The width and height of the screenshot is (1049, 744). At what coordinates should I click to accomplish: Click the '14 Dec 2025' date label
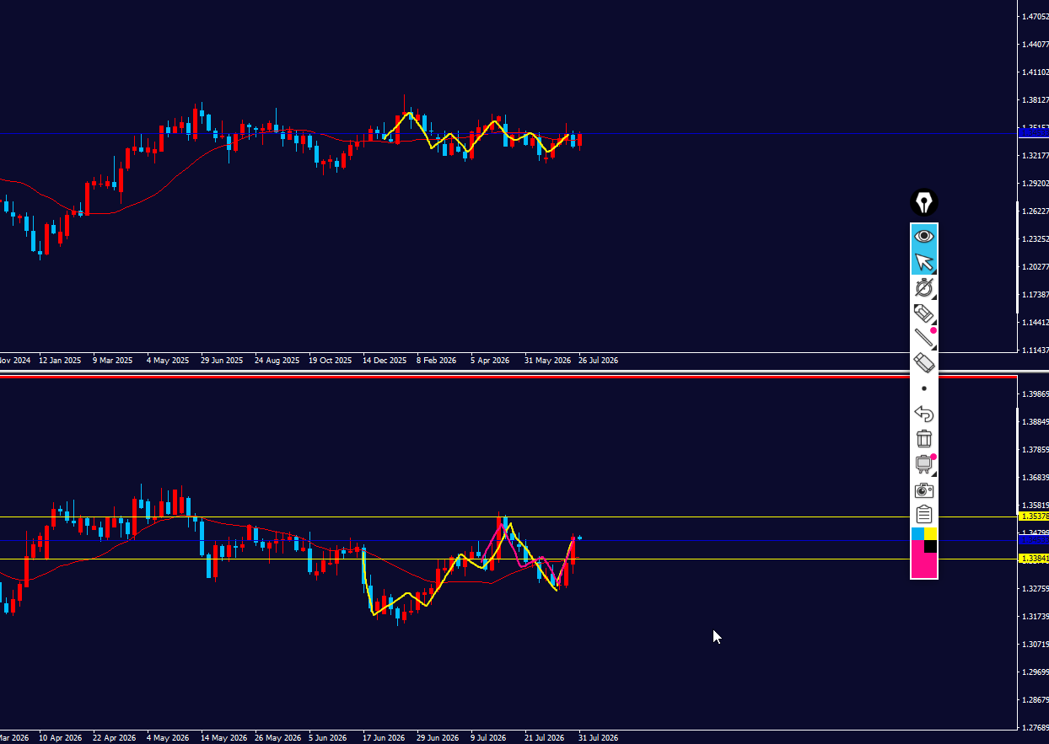coord(385,361)
